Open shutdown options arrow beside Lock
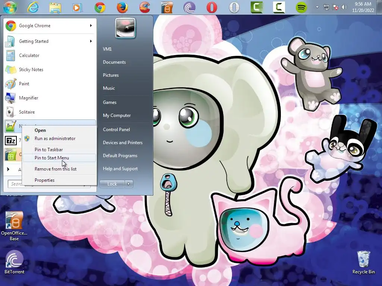382x286 pixels. click(x=129, y=184)
